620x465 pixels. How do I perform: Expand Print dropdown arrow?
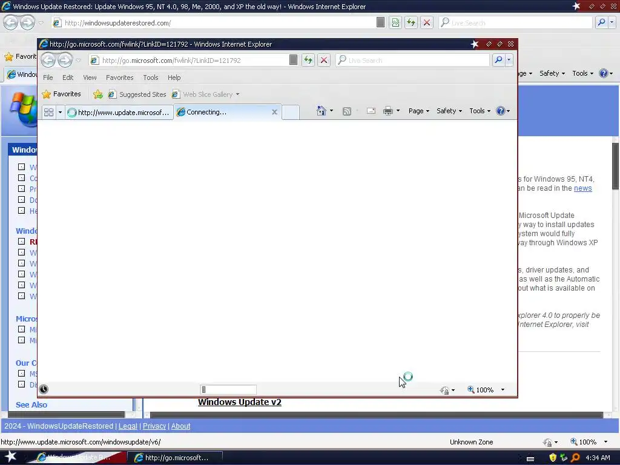398,111
